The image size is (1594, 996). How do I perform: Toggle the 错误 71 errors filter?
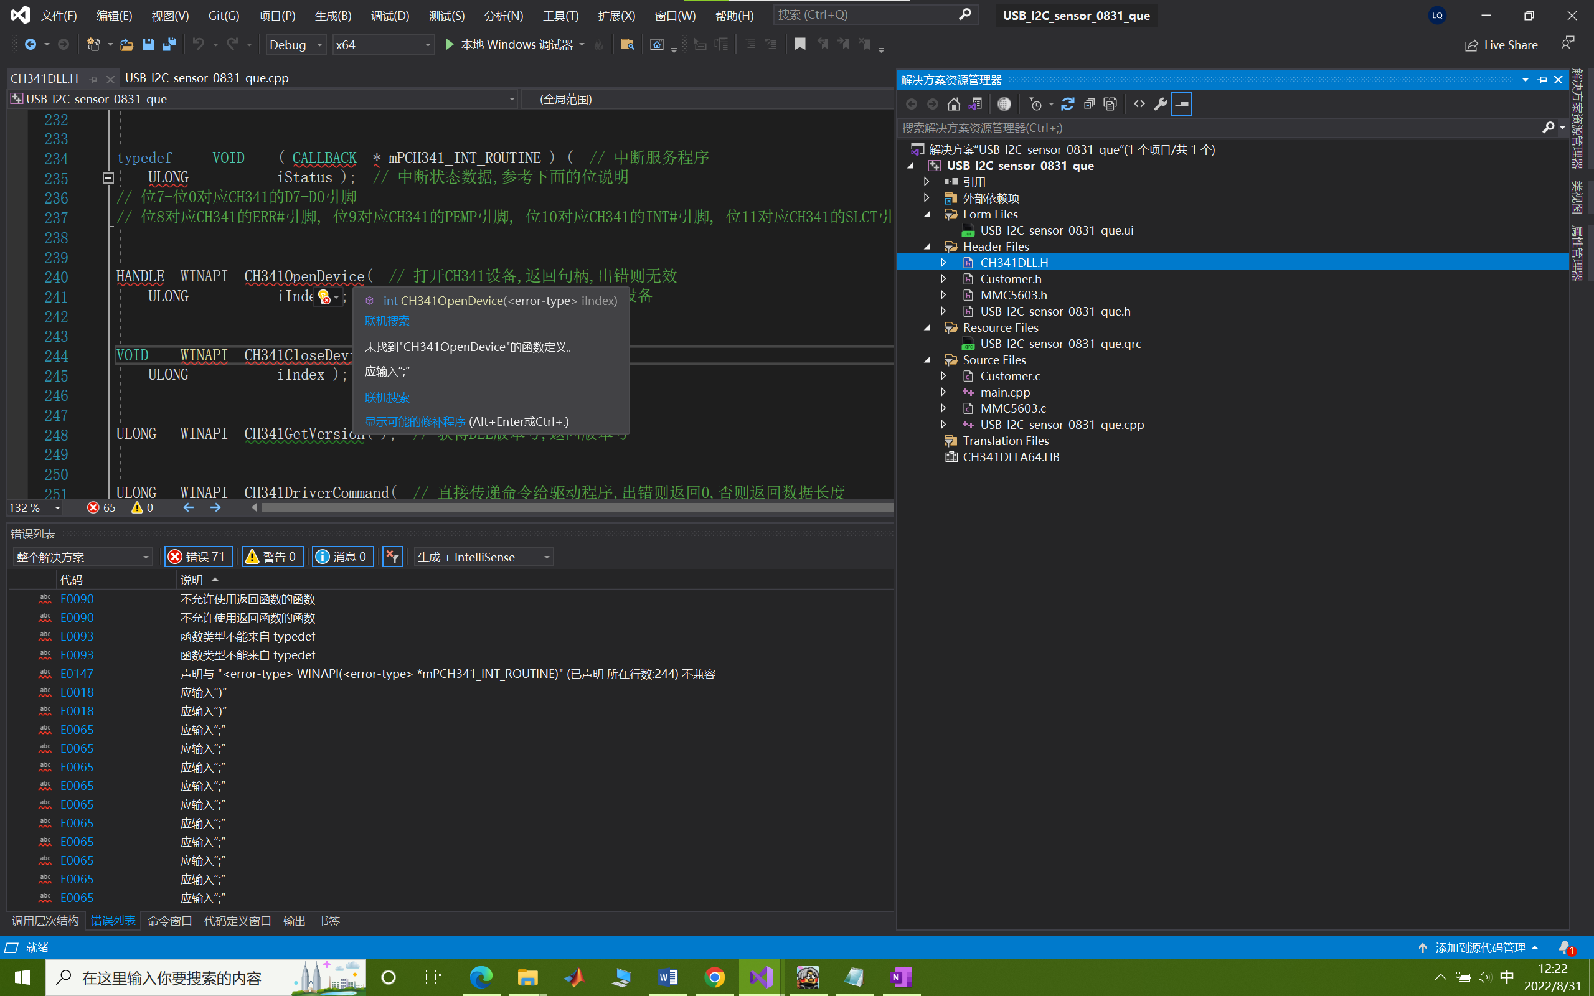pyautogui.click(x=197, y=557)
